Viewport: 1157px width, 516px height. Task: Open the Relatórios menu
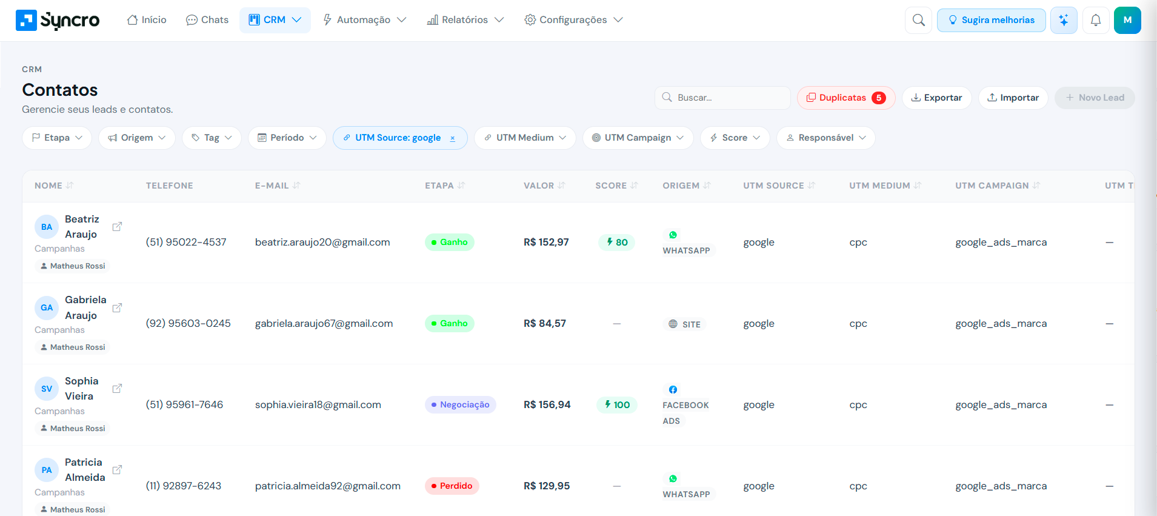(x=465, y=20)
